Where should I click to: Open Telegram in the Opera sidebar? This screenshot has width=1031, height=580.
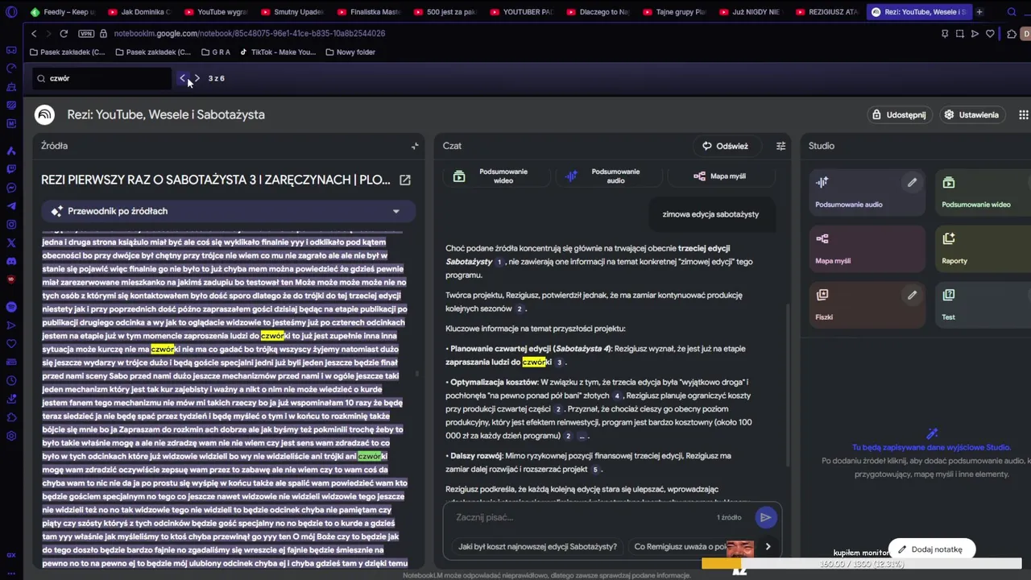point(11,206)
